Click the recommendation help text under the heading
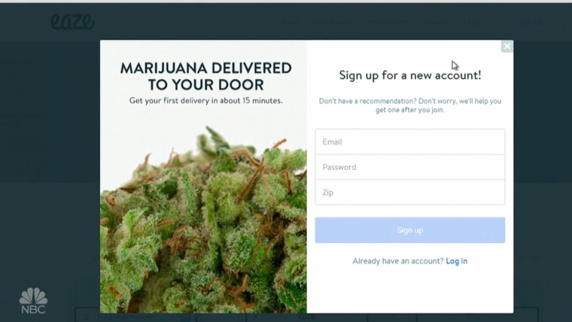This screenshot has height=322, width=572. click(410, 105)
